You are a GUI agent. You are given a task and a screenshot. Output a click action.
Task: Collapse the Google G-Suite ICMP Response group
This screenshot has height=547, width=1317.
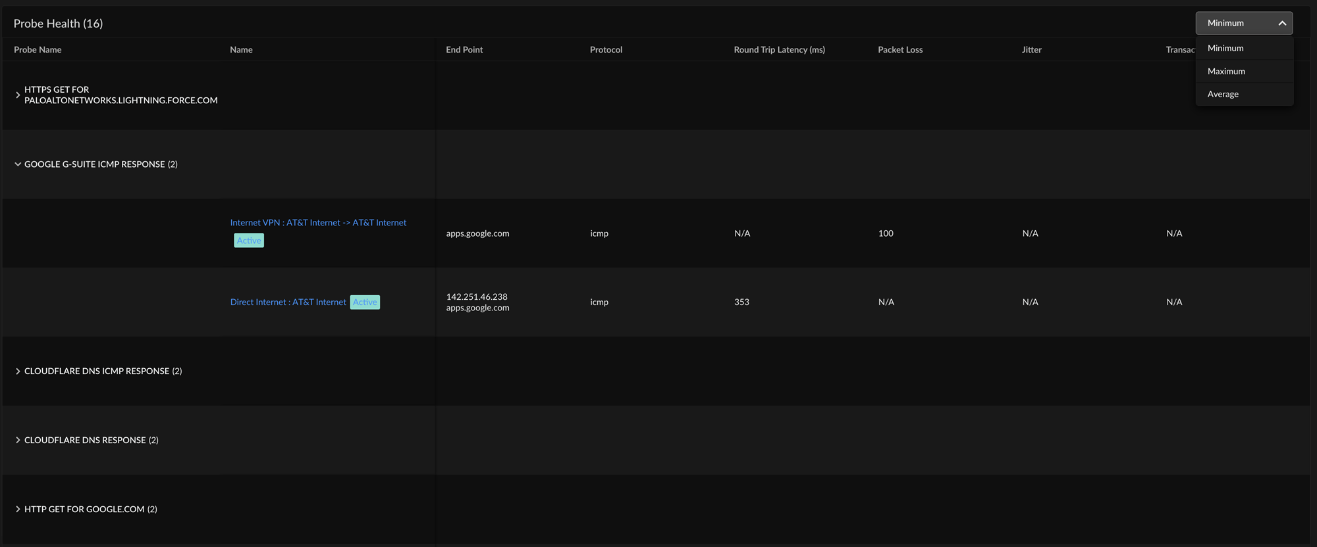point(18,164)
